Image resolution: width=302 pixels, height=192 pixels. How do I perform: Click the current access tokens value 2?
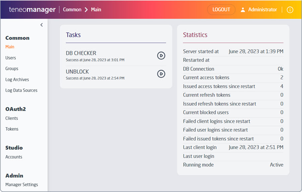[282, 78]
